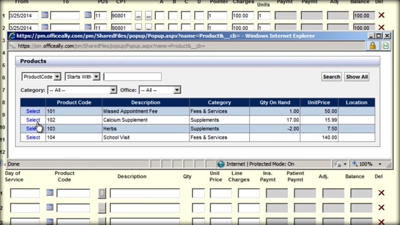
Task: Click the zoom magnifier icon in status bar
Action: 355,164
